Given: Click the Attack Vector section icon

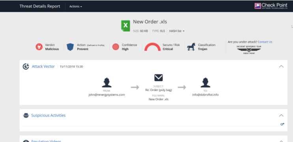Looking at the screenshot, I should [x=26, y=66].
